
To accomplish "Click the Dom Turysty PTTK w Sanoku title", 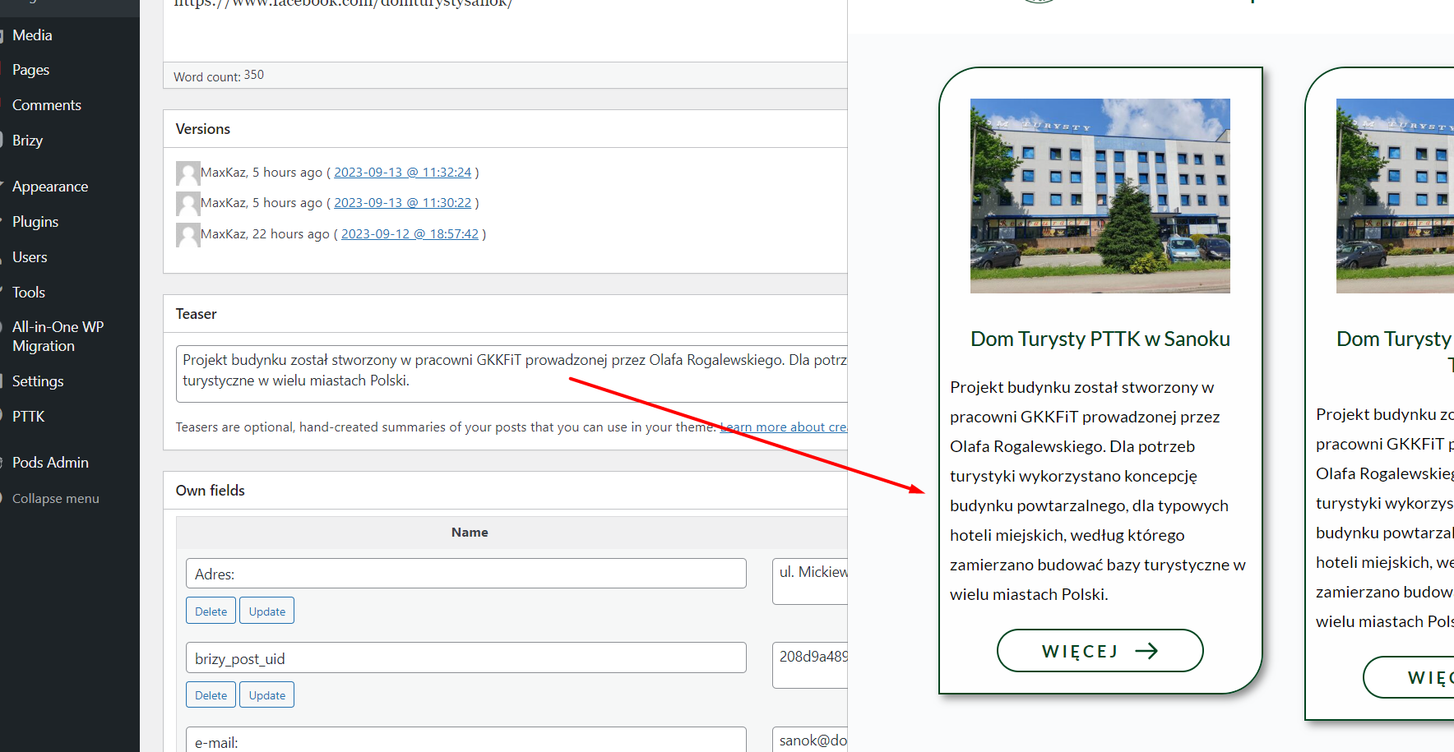I will [1100, 339].
